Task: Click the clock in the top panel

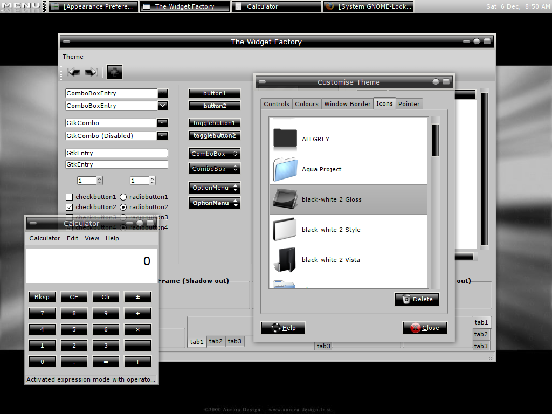Action: (x=517, y=6)
